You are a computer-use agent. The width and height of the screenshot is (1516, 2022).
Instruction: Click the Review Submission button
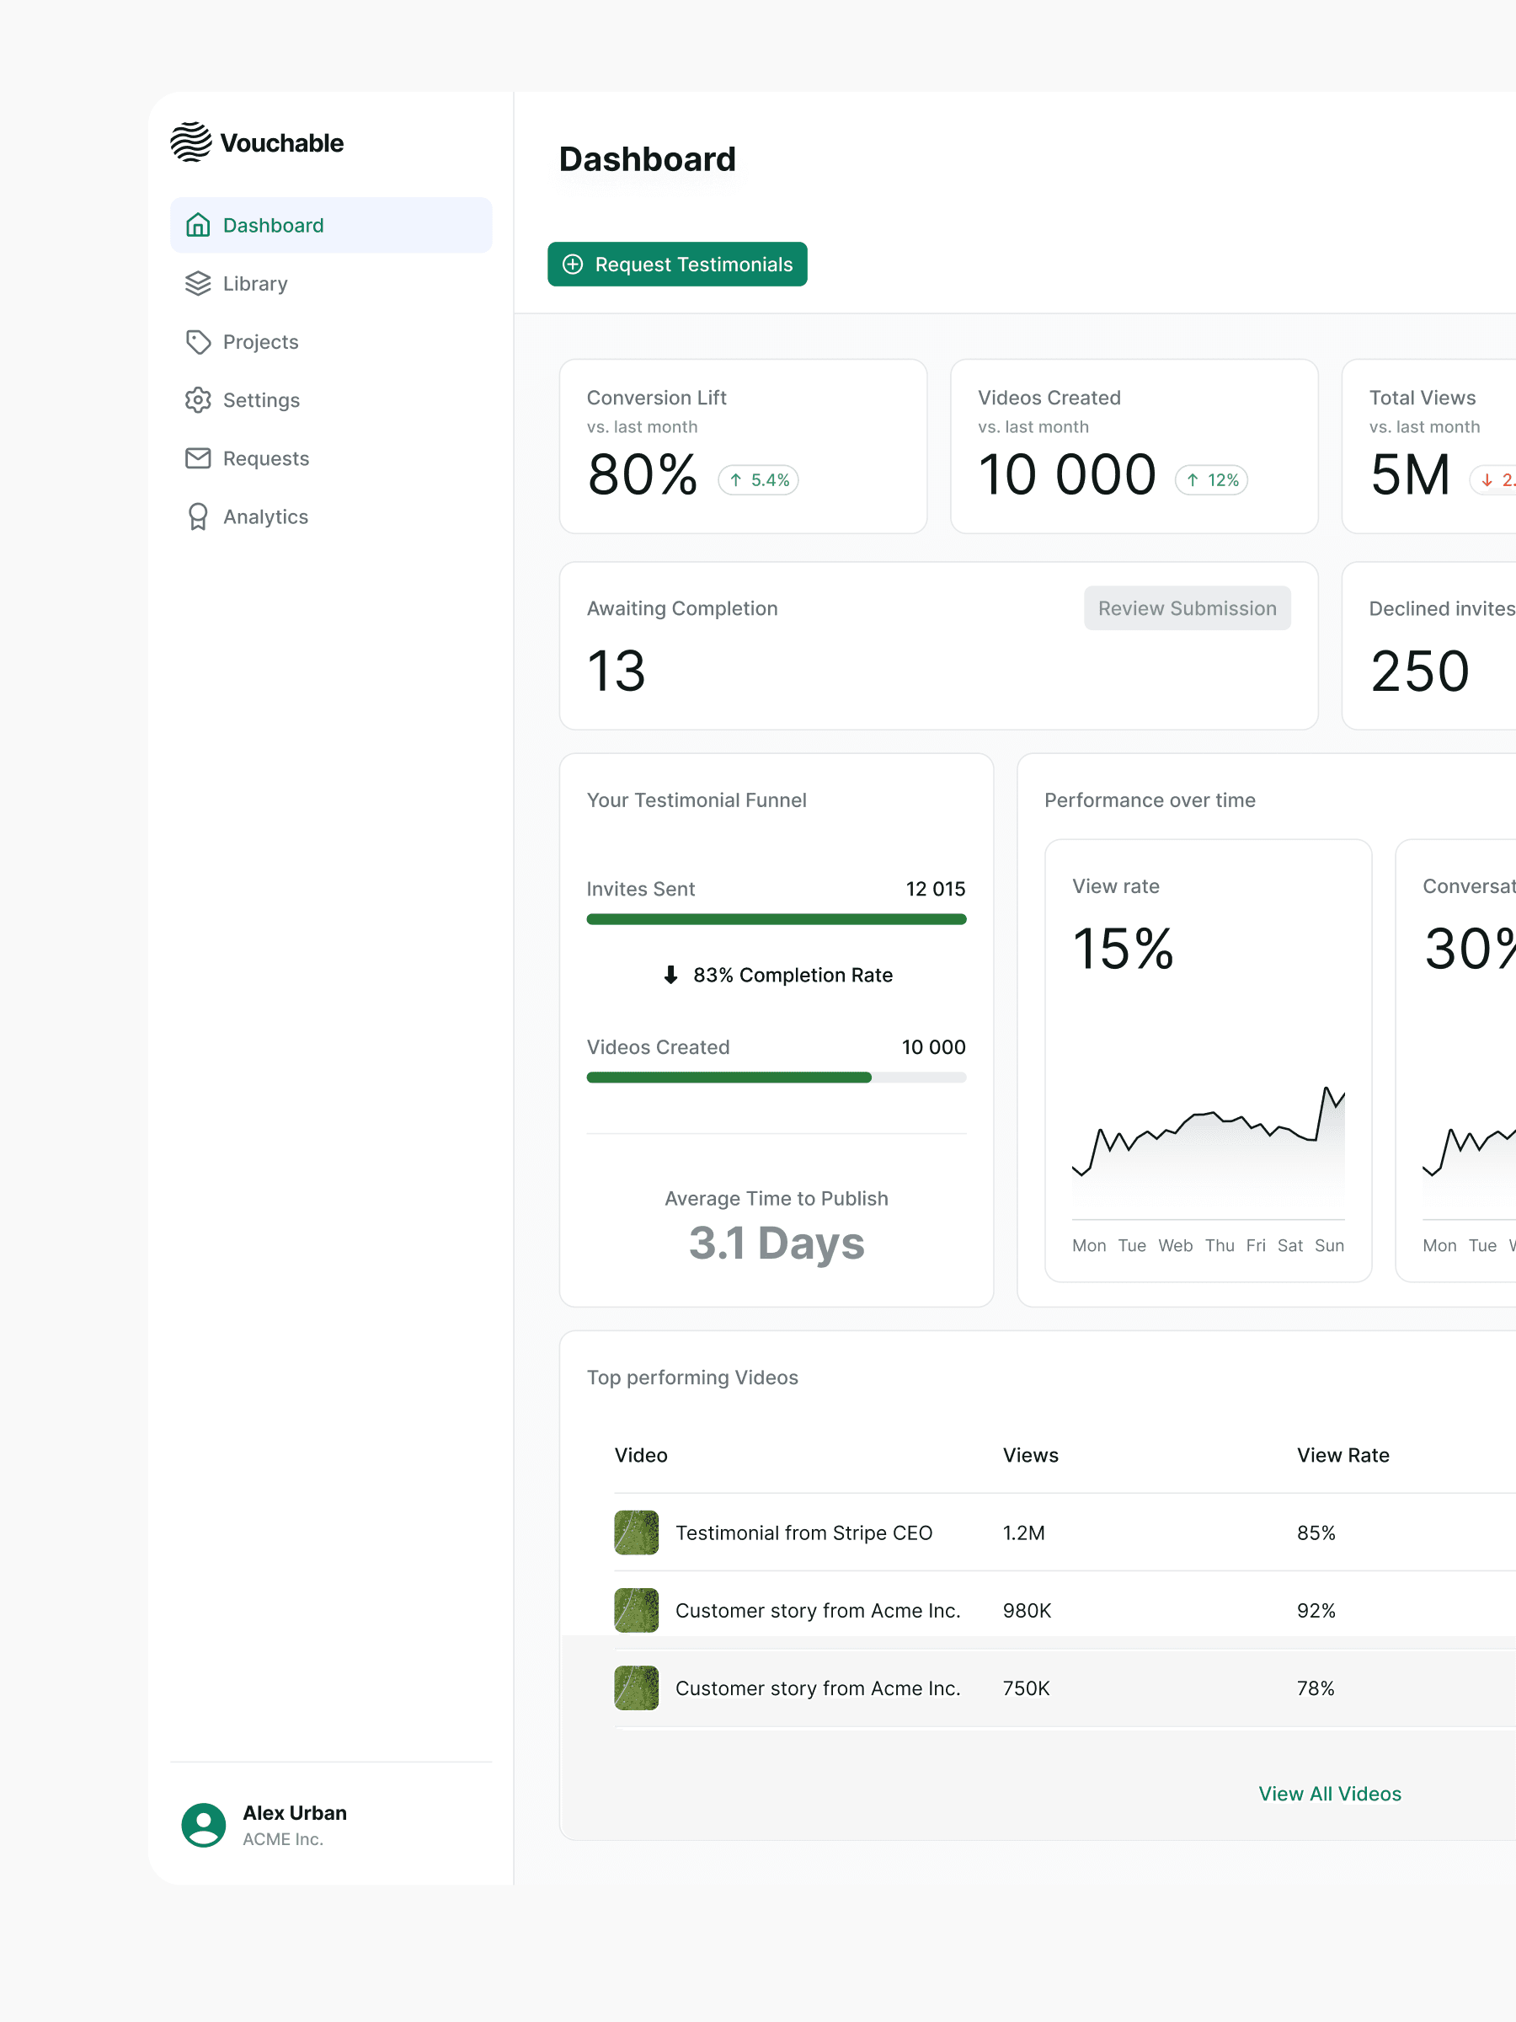tap(1187, 608)
